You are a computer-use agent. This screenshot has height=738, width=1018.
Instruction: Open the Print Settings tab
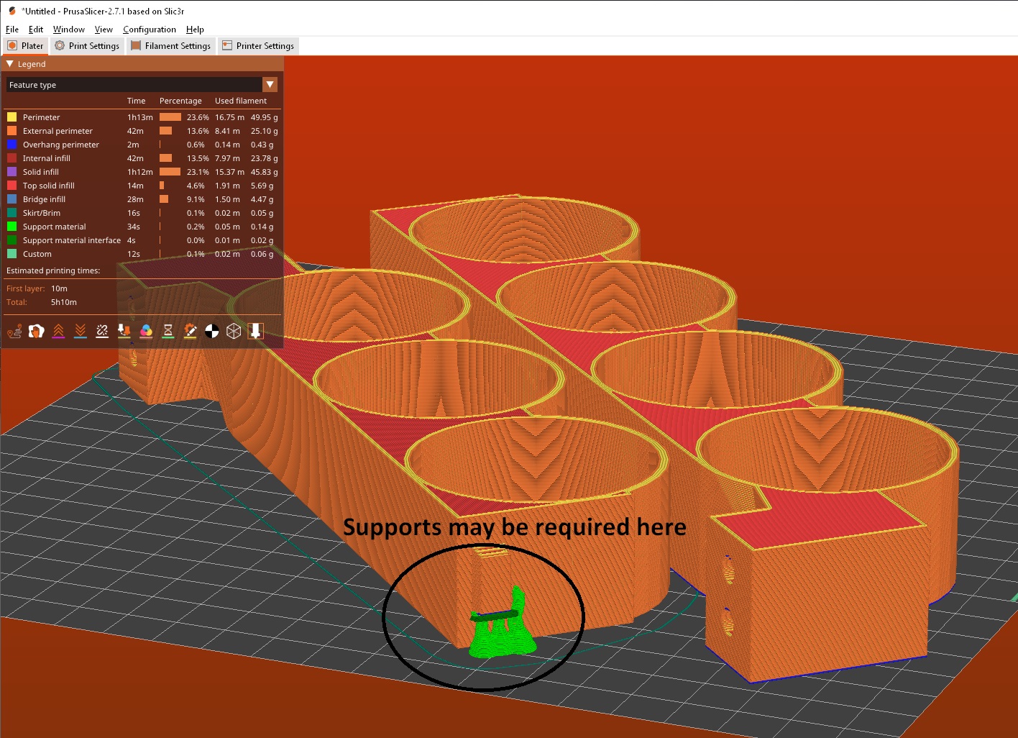click(x=88, y=46)
